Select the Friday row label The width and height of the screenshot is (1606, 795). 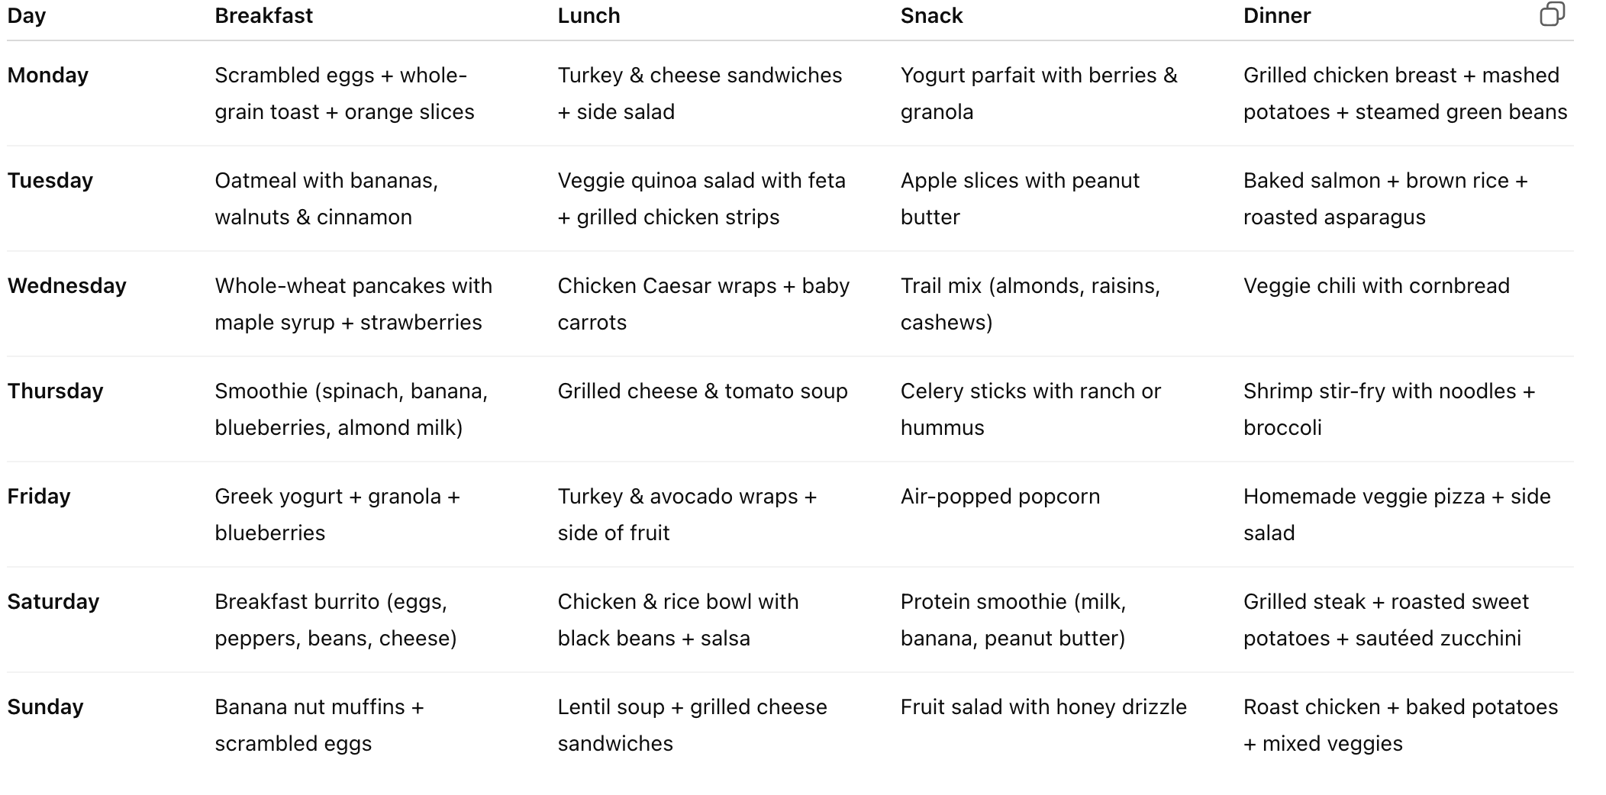[39, 497]
